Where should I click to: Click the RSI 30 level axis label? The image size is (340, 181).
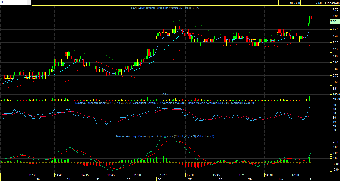pyautogui.click(x=334, y=126)
